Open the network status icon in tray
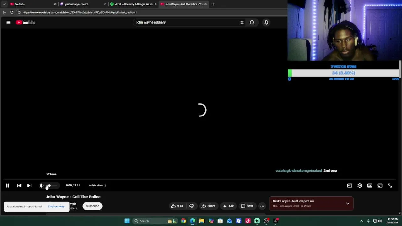 click(375, 221)
